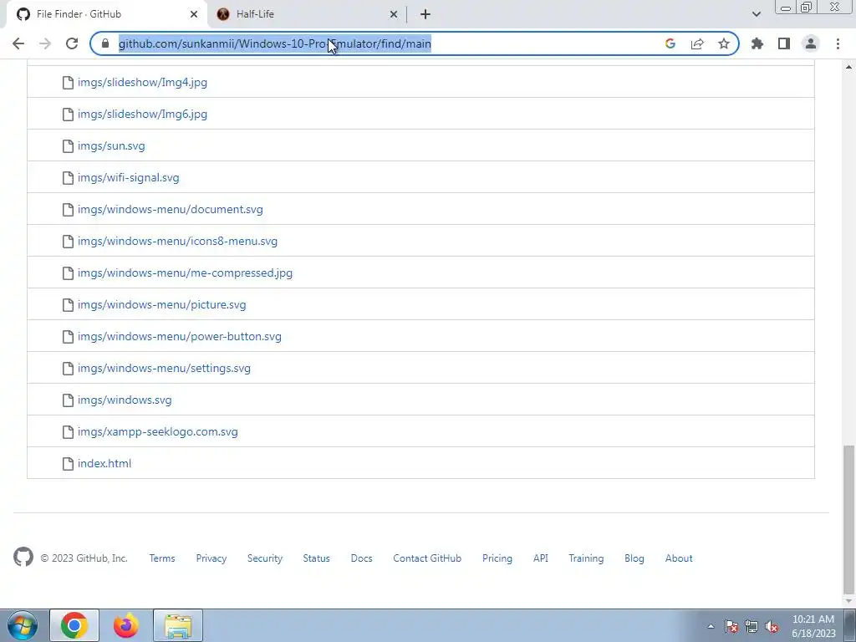
Task: Open the Extensions puzzle icon
Action: click(x=757, y=43)
